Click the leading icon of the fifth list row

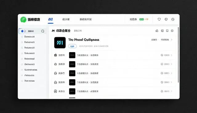(x=55, y=91)
